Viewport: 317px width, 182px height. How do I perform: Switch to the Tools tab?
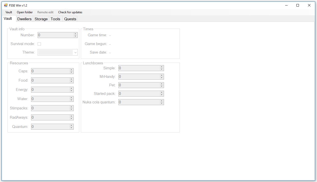point(55,19)
